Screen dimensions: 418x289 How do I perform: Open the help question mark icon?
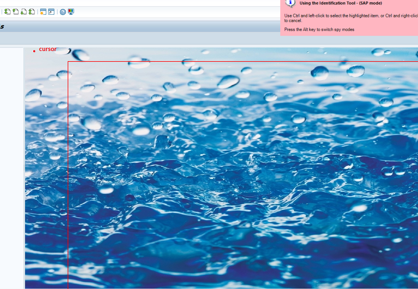(x=63, y=12)
